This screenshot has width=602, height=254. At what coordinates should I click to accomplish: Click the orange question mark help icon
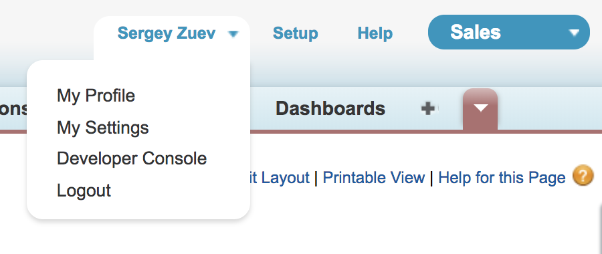(583, 176)
